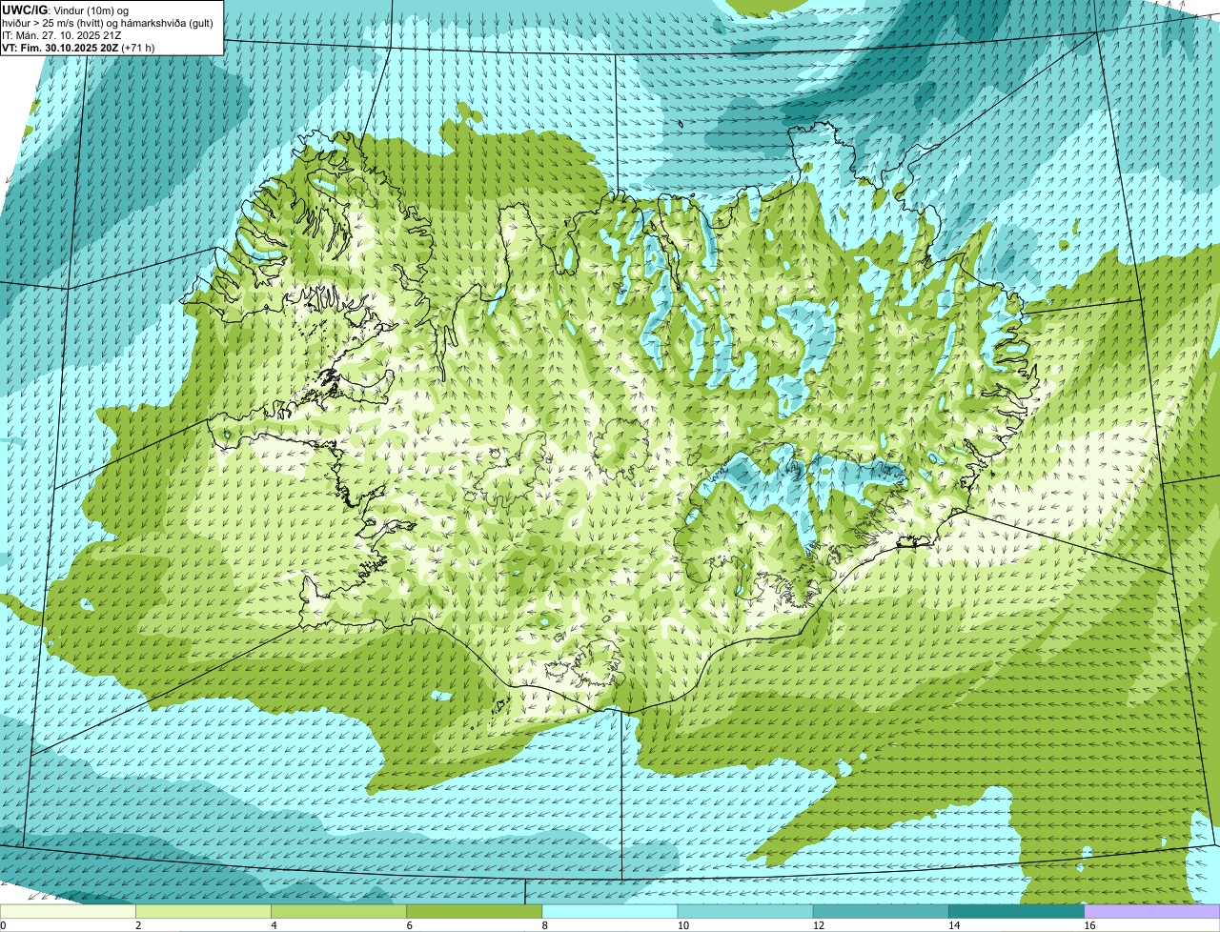Pick the palest 0–2 m/s color bar swatch

point(68,912)
